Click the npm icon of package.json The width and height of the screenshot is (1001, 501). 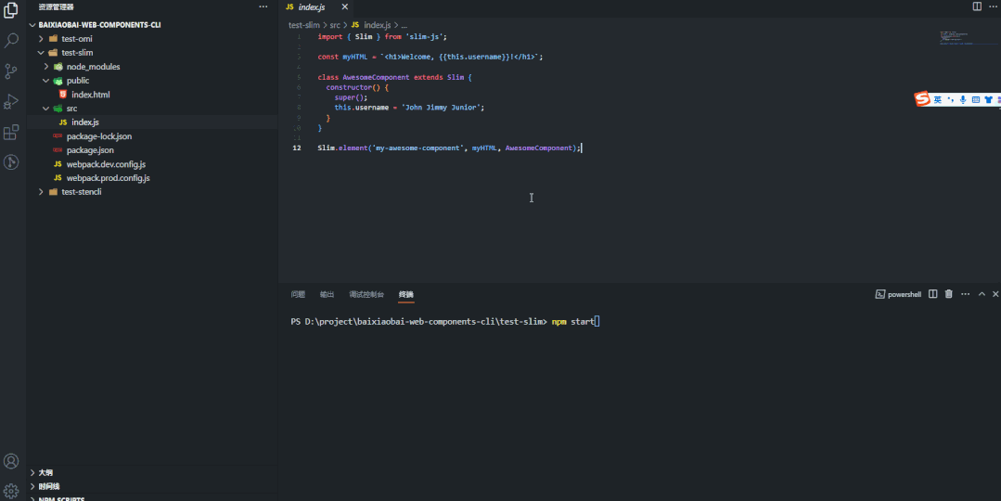click(x=58, y=150)
